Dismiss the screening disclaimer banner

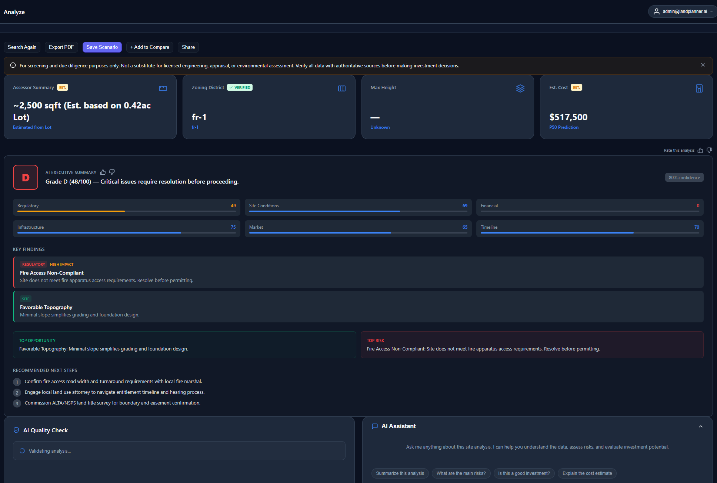[x=703, y=65]
